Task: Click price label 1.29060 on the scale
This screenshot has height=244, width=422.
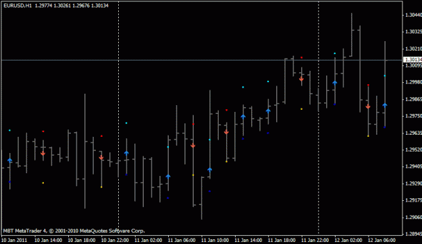Action: point(413,217)
